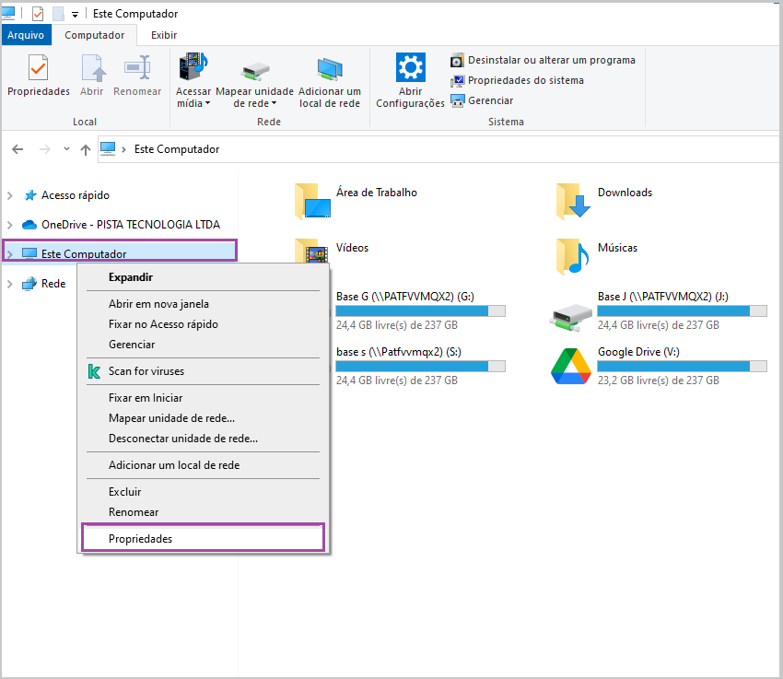The image size is (783, 679).
Task: Open the Arquivo tab
Action: coord(25,35)
